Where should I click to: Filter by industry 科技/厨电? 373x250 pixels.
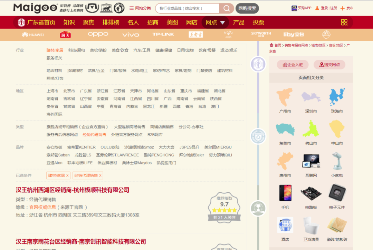point(76,50)
